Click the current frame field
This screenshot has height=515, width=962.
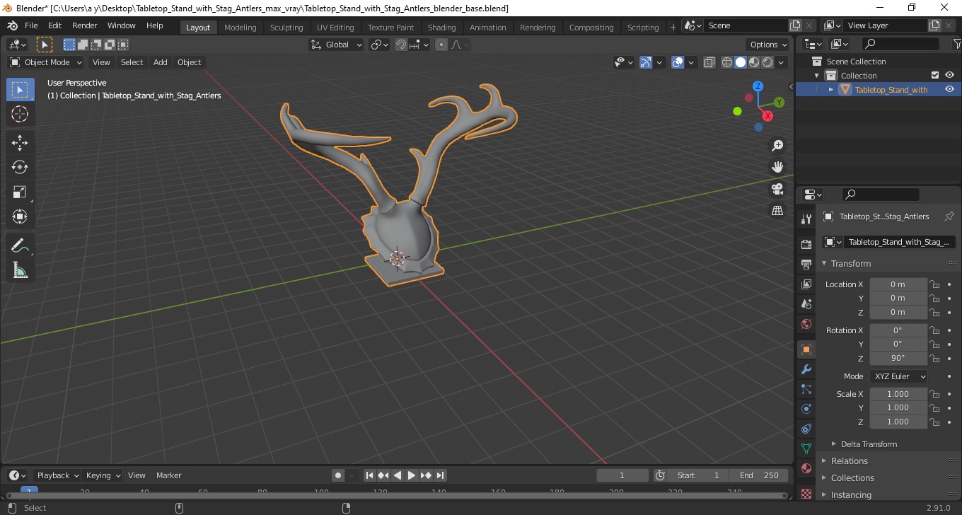[622, 475]
